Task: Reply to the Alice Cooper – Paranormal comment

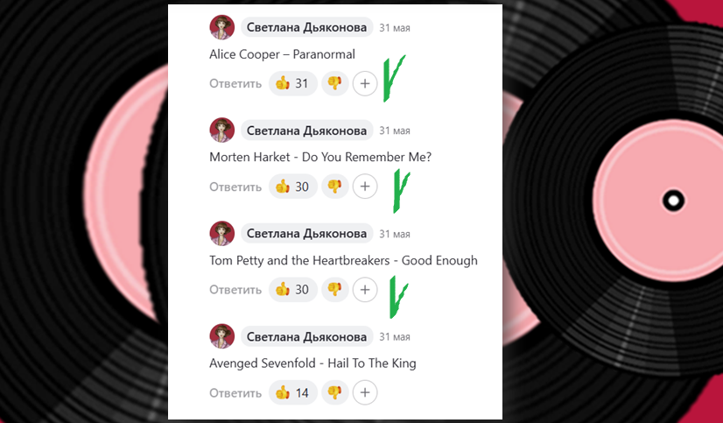Action: tap(235, 83)
